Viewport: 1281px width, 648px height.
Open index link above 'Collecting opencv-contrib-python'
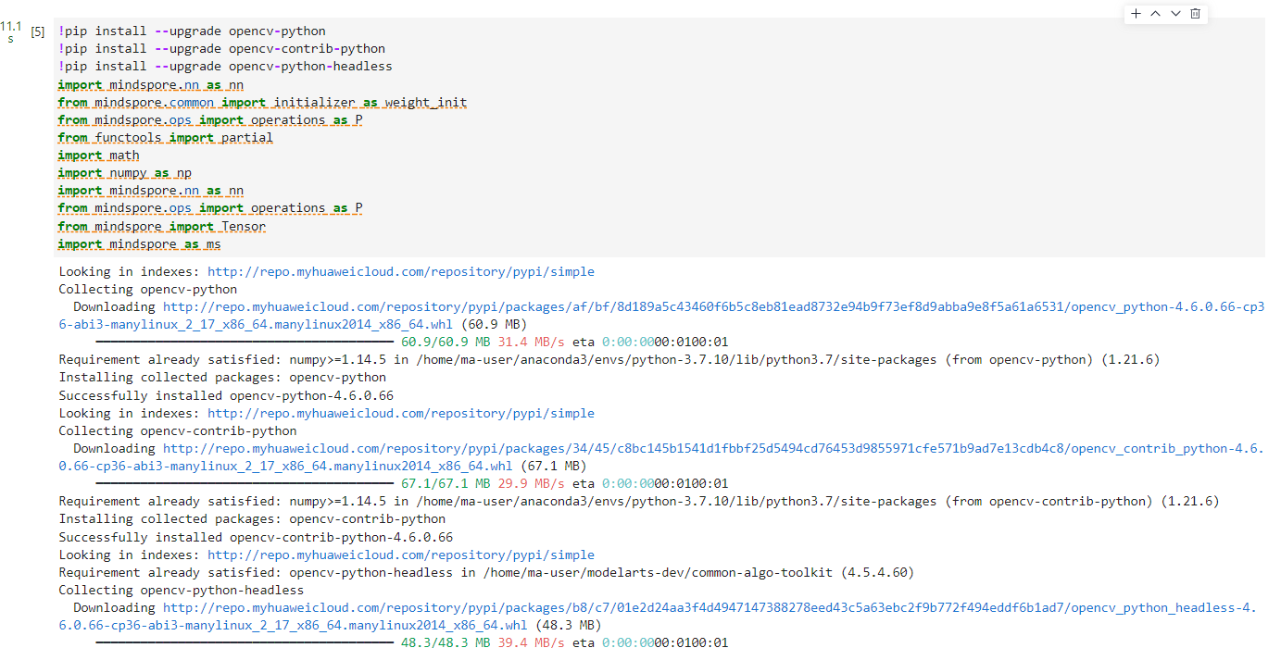[x=401, y=414]
